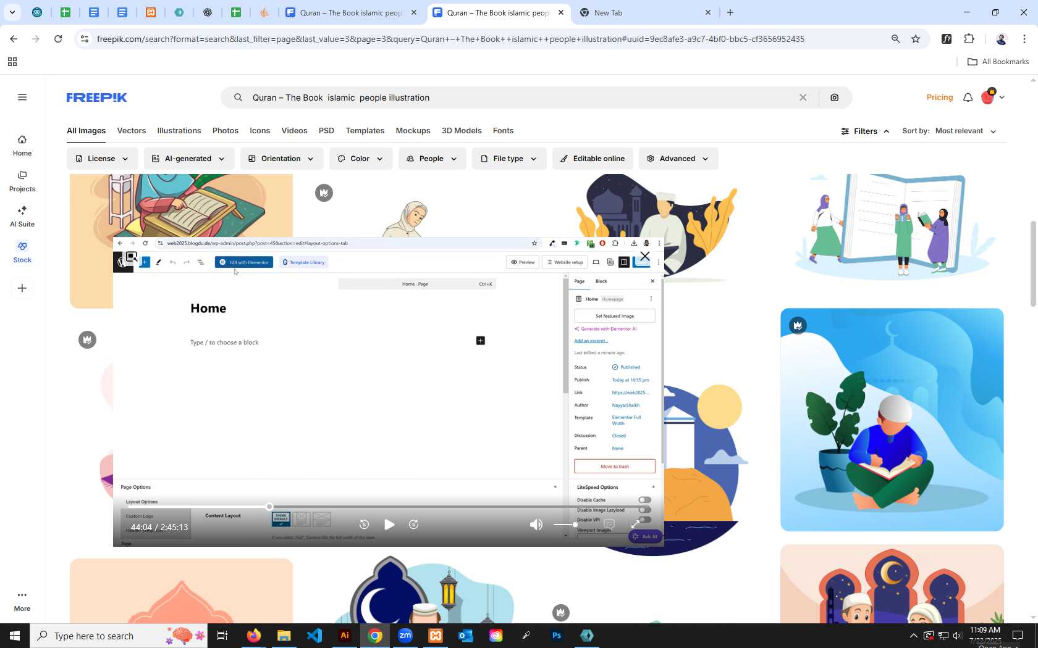
Task: Switch to the Illustrations tab
Action: pyautogui.click(x=179, y=131)
